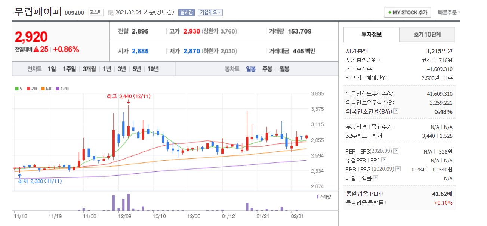The height and width of the screenshot is (226, 487).
Task: Click the green 5-day moving average swatch
Action: click(17, 89)
